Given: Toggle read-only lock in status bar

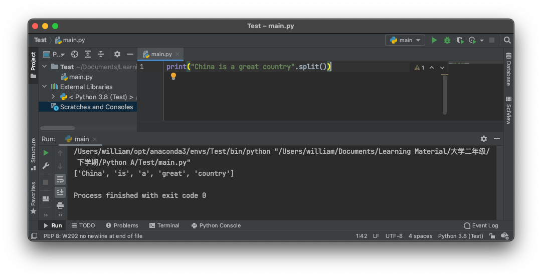Looking at the screenshot, I should coord(492,236).
